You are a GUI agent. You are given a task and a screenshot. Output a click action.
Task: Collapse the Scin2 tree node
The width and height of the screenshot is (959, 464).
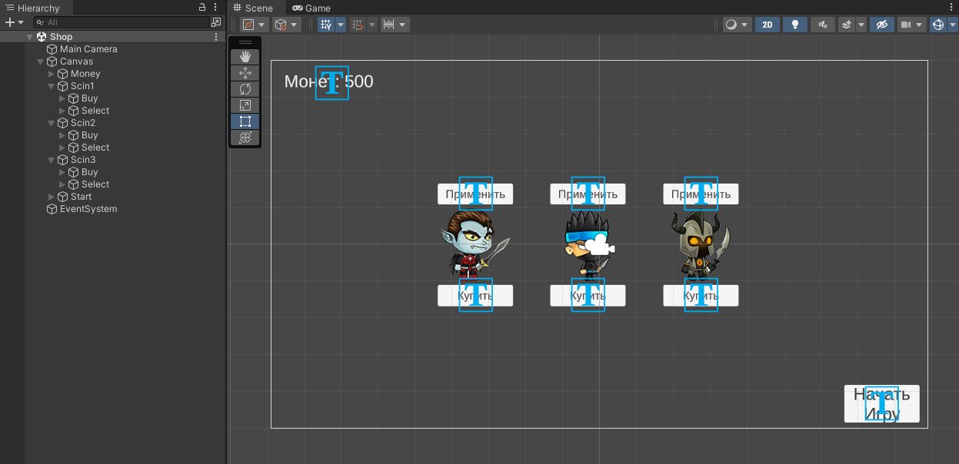click(x=52, y=123)
